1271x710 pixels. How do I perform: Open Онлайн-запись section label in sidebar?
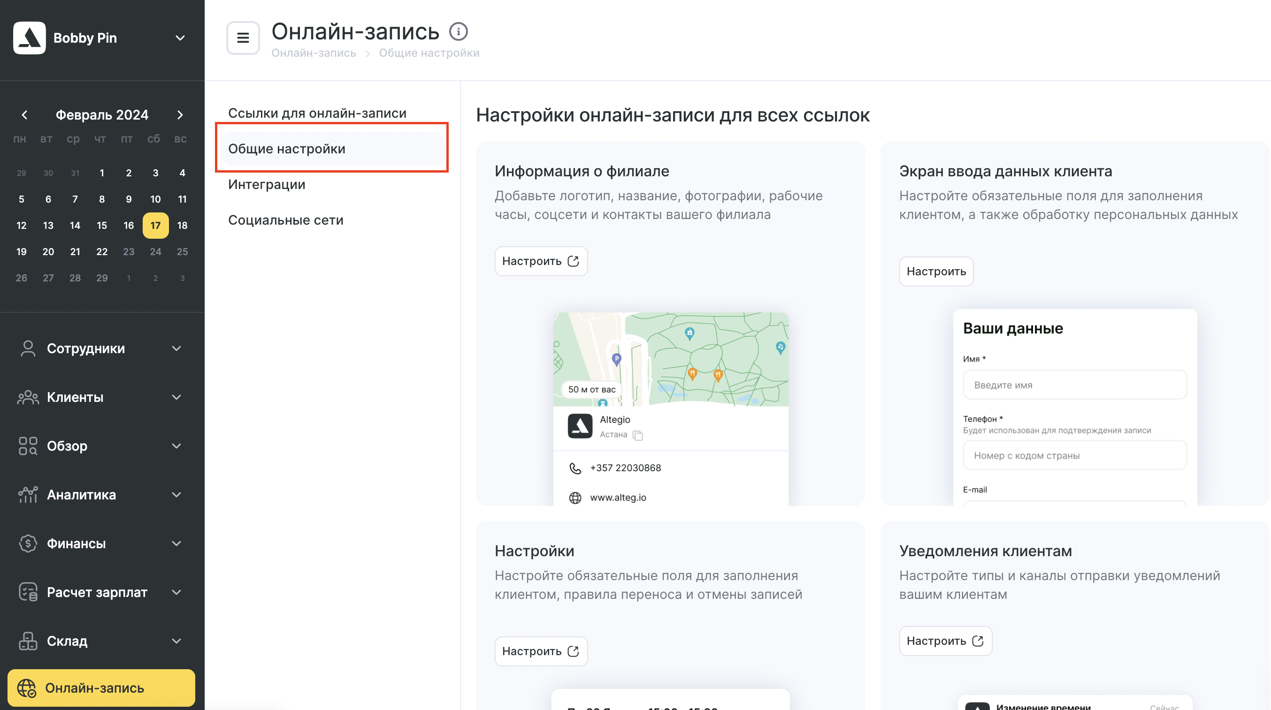(95, 688)
